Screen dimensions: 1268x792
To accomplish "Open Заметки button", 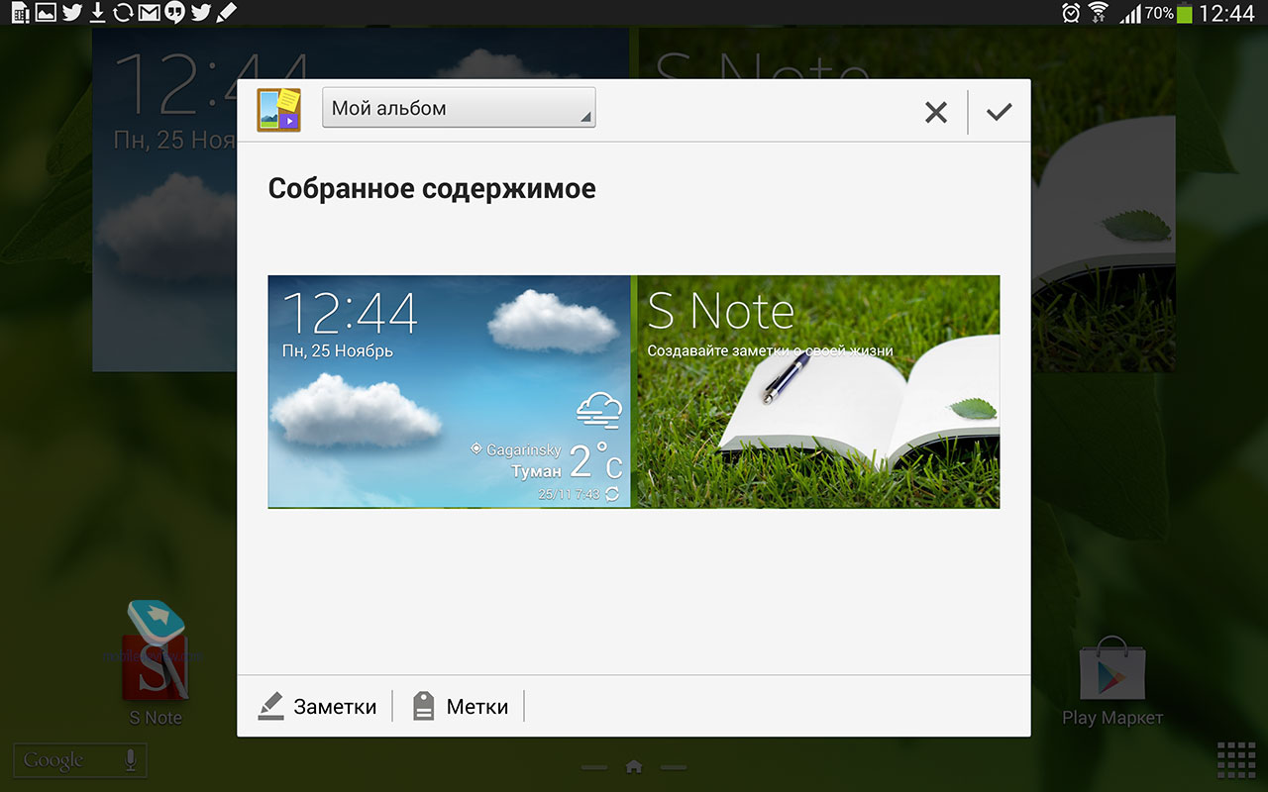I will point(317,706).
